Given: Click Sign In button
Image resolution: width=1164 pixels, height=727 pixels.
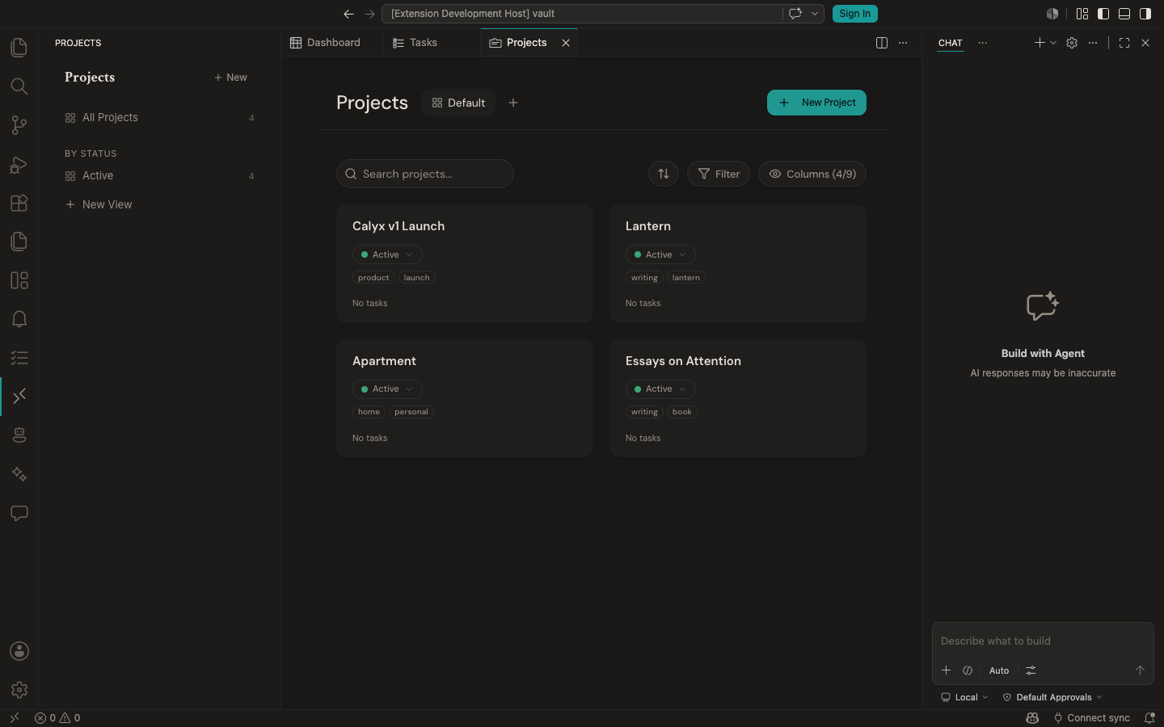Looking at the screenshot, I should click(854, 14).
